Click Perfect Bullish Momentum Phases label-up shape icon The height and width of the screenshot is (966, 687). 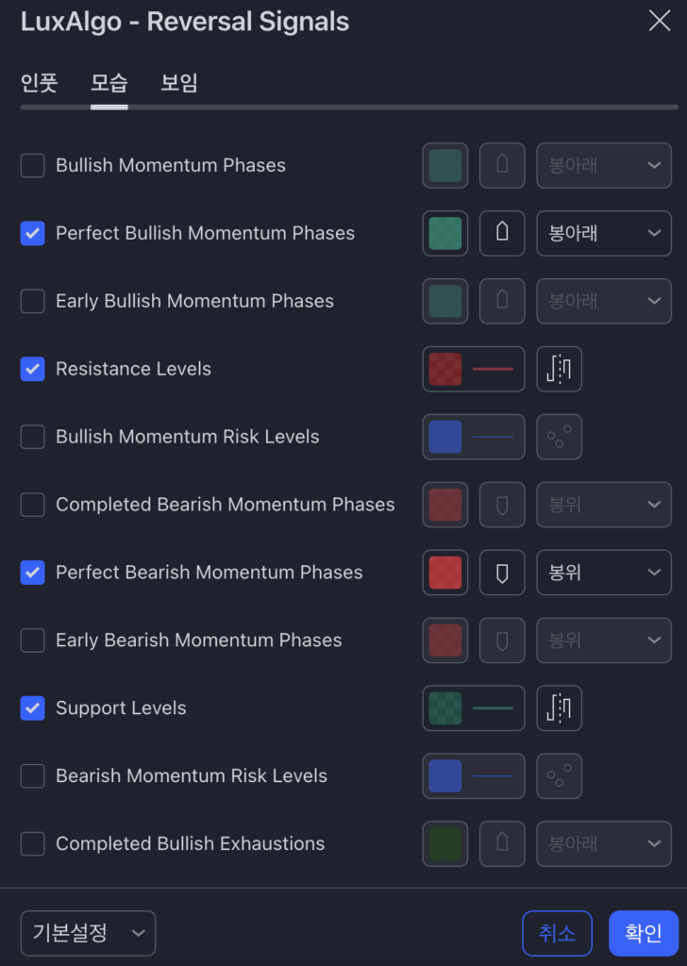[x=503, y=233]
